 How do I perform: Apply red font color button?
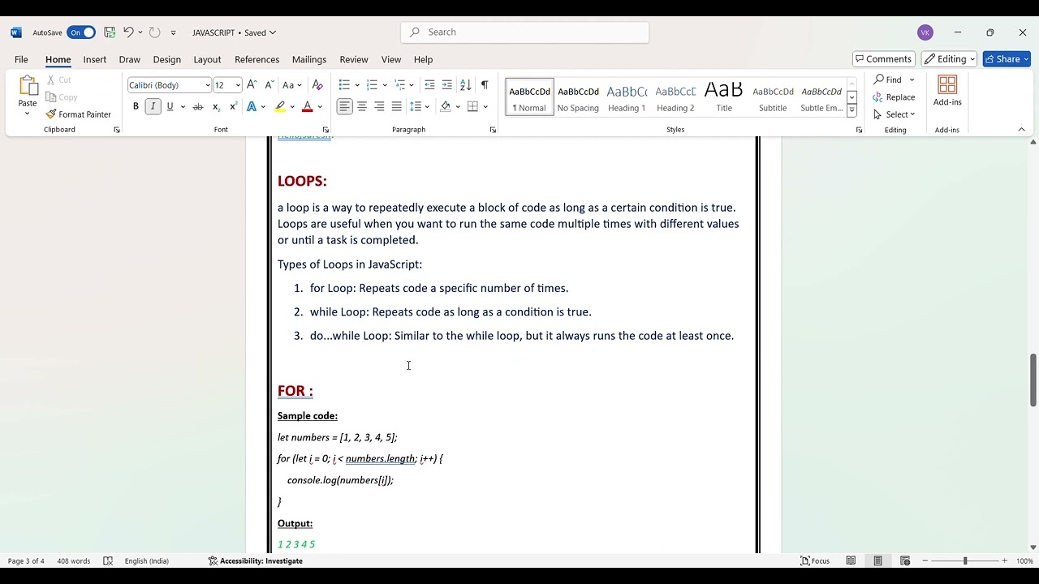(x=307, y=107)
